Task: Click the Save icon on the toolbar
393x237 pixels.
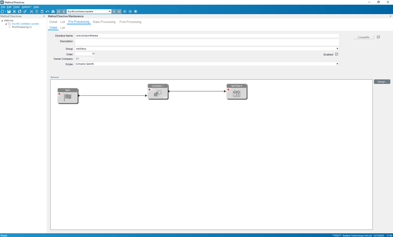Action: tap(9, 12)
